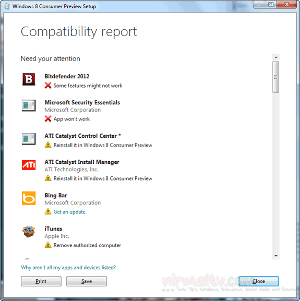Select the ATI Catalyst Install Manager title

click(x=82, y=162)
